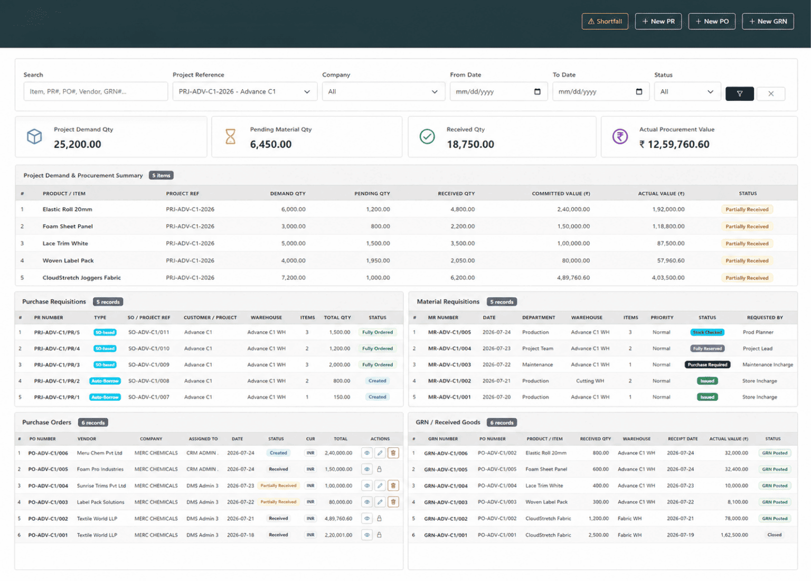Select the CloudStretch Joggers Fabric summary row
The width and height of the screenshot is (811, 581).
click(406, 277)
